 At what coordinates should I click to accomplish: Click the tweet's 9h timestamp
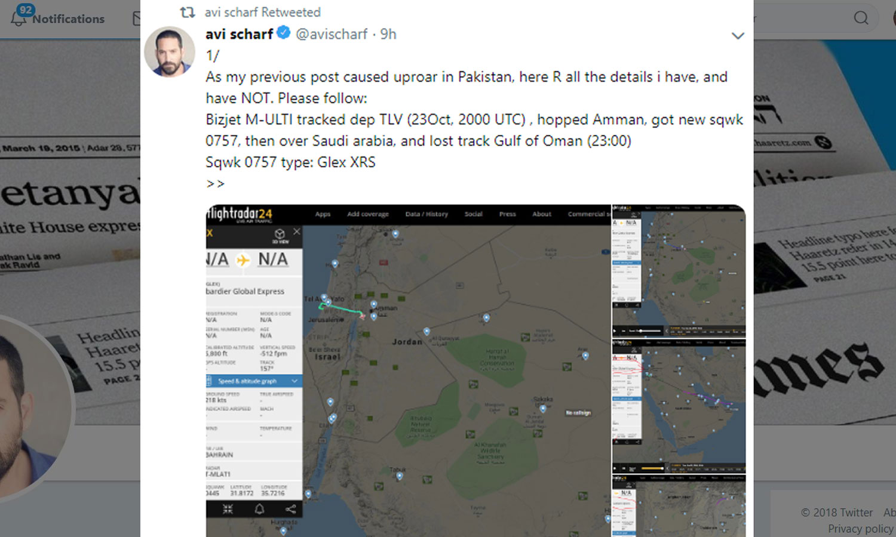pos(388,34)
